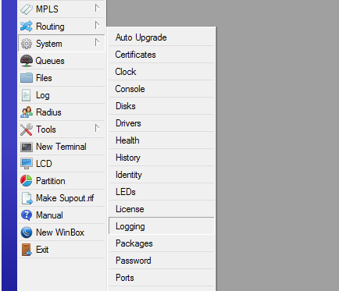Expand the Tools submenu arrow
This screenshot has width=339, height=291.
pos(97,129)
